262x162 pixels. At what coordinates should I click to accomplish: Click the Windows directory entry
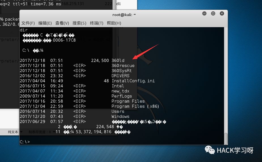tap(120, 116)
